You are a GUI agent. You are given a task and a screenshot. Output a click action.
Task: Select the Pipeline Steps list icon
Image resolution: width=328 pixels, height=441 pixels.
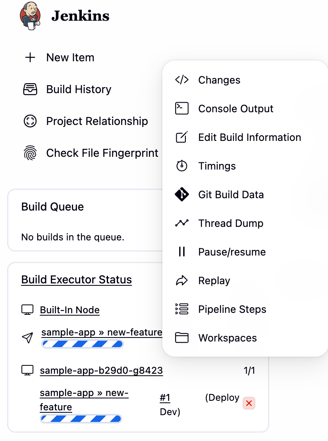(182, 309)
